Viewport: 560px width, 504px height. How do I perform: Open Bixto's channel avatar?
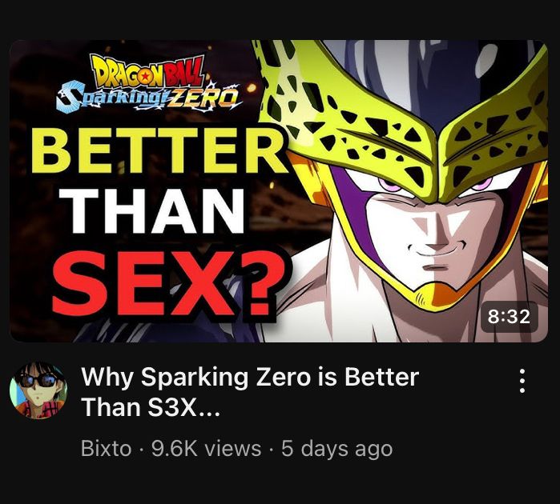coord(38,390)
